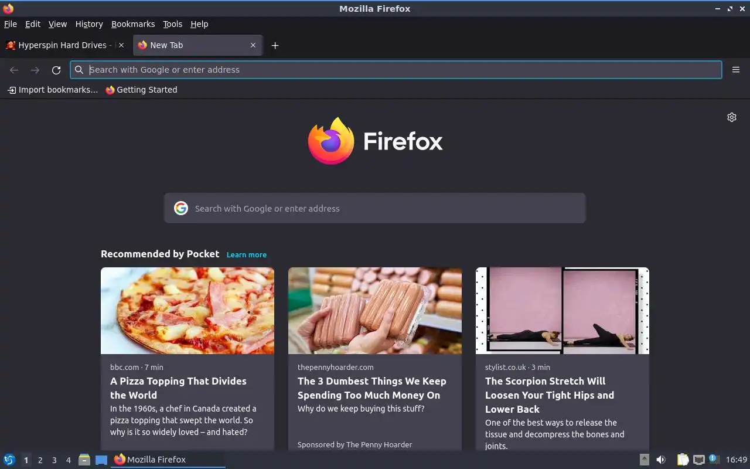Click 'thepennyhoarder.com' source text
This screenshot has height=469, width=750.
click(x=335, y=367)
